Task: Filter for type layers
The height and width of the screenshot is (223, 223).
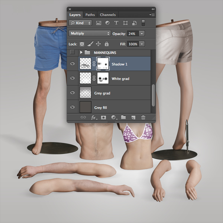Action: click(116, 23)
